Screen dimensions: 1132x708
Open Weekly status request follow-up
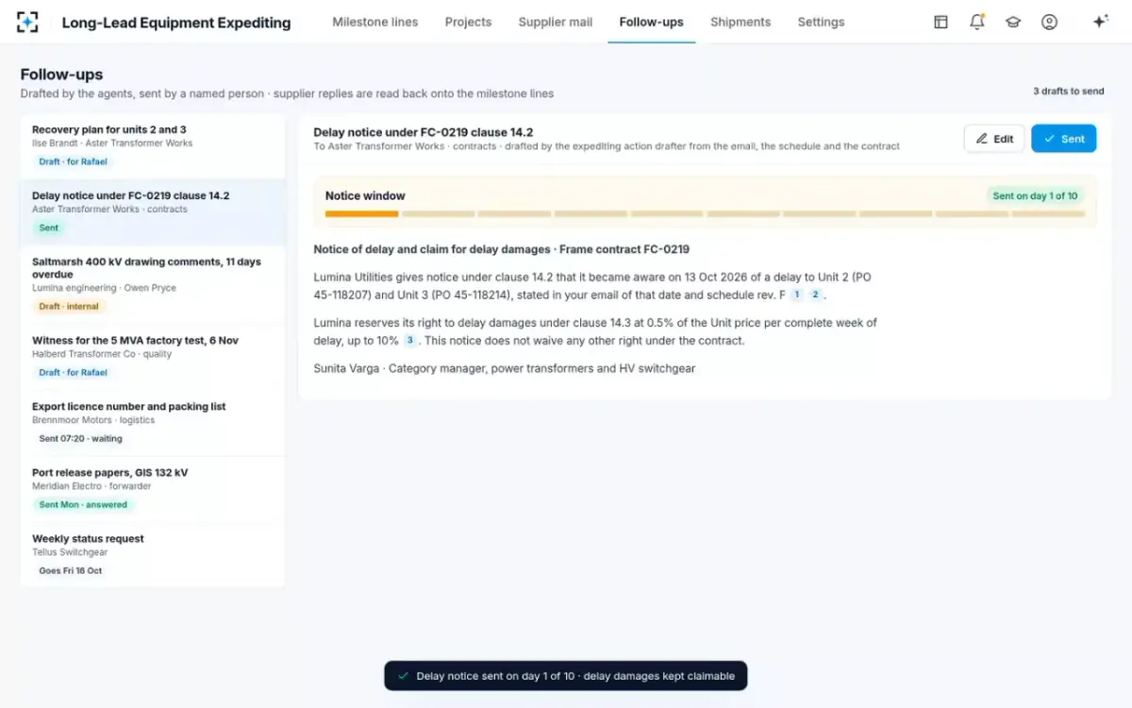(153, 555)
